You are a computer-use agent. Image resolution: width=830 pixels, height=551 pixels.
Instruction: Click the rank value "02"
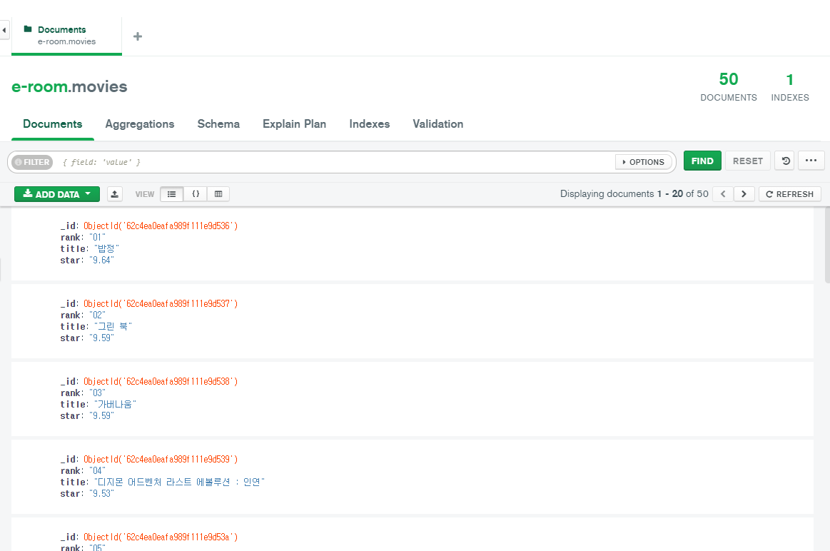point(97,315)
